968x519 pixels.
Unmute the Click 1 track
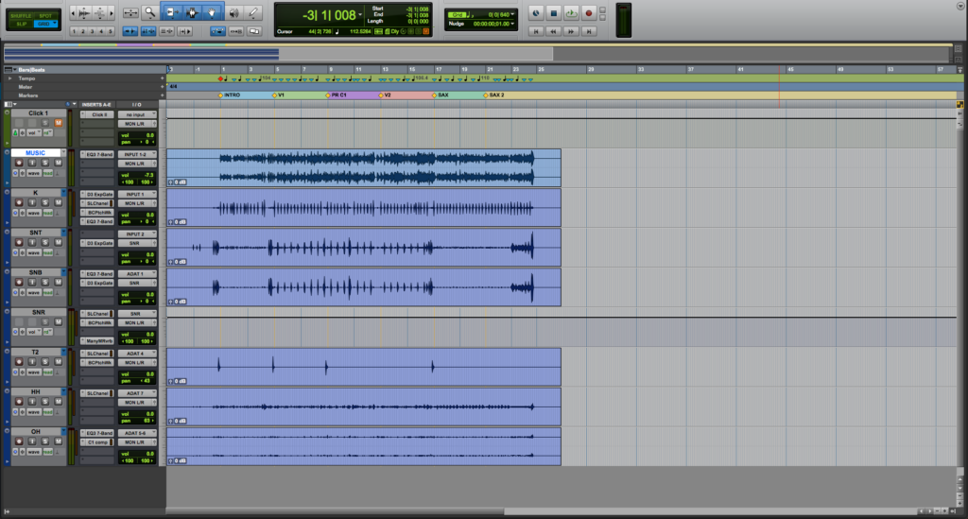[x=58, y=123]
